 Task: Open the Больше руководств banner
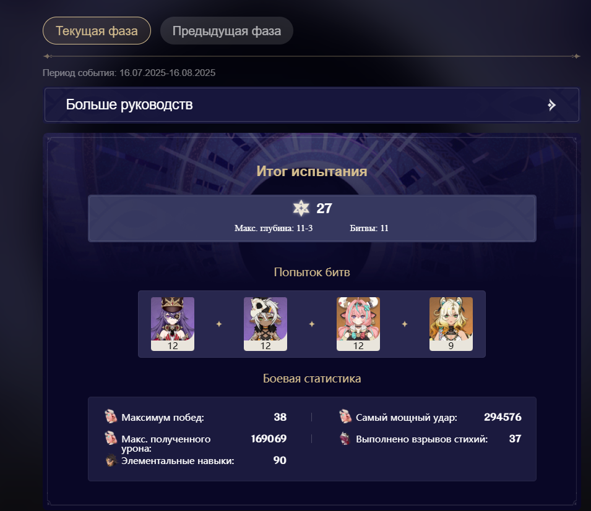(x=312, y=104)
